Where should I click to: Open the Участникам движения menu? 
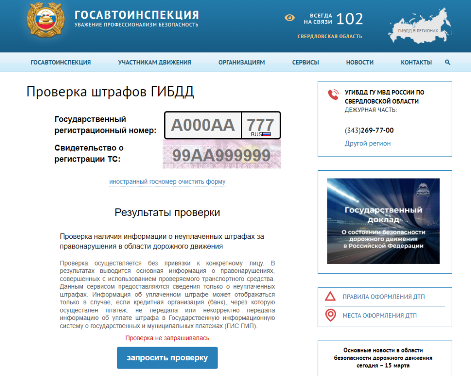point(155,63)
